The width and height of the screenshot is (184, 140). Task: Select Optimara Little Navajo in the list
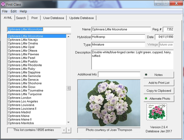pos(37,40)
